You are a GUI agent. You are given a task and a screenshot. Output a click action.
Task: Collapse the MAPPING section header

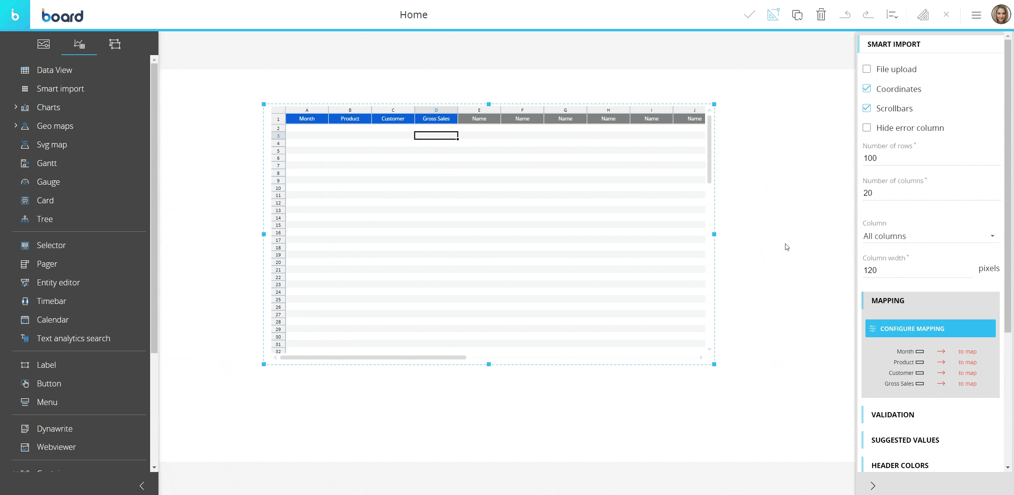pyautogui.click(x=930, y=300)
